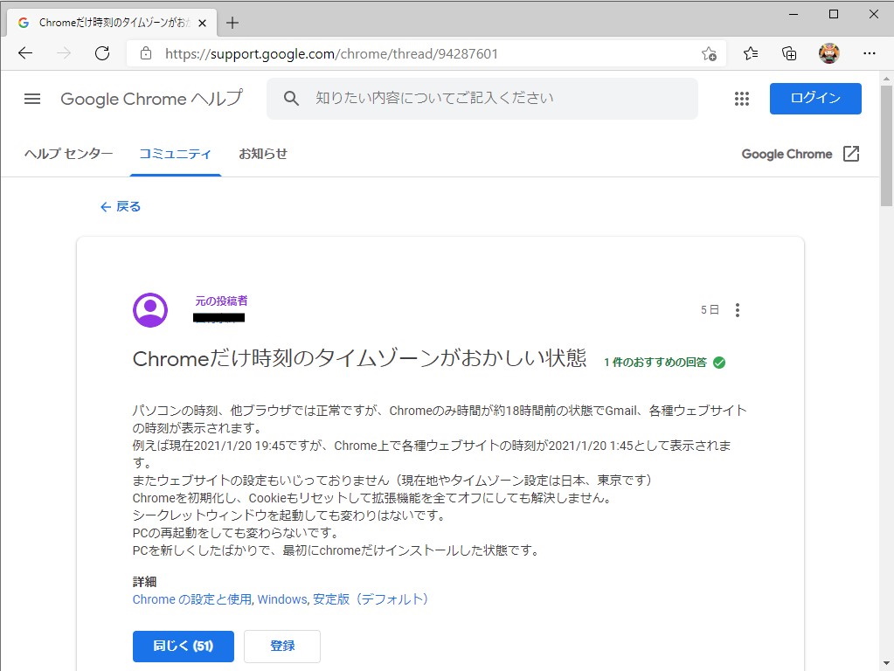
Task: Click the scrollbar down arrow
Action: (886, 664)
